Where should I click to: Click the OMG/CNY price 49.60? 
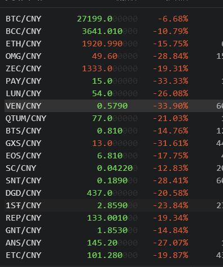[x=104, y=56]
